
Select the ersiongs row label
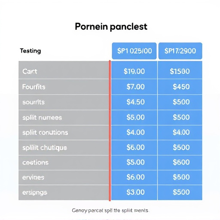click(35, 192)
